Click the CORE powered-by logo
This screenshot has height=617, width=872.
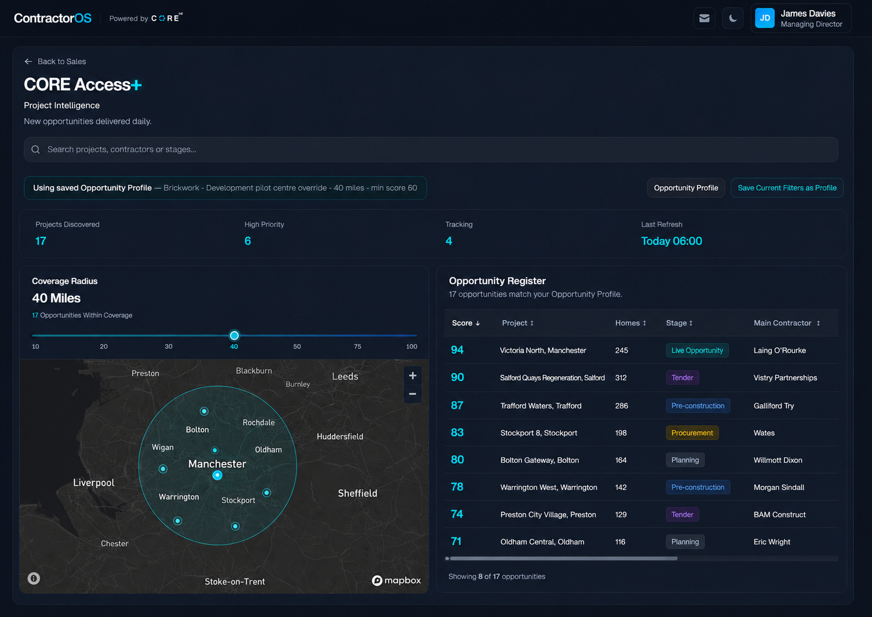[x=167, y=18]
